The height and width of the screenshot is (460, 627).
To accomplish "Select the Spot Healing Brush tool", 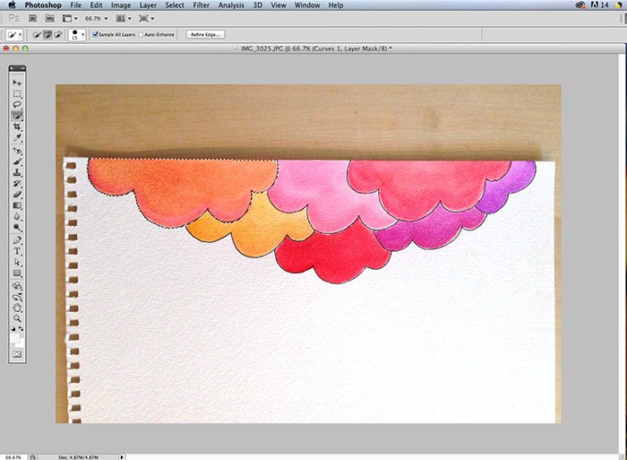I will 17,151.
